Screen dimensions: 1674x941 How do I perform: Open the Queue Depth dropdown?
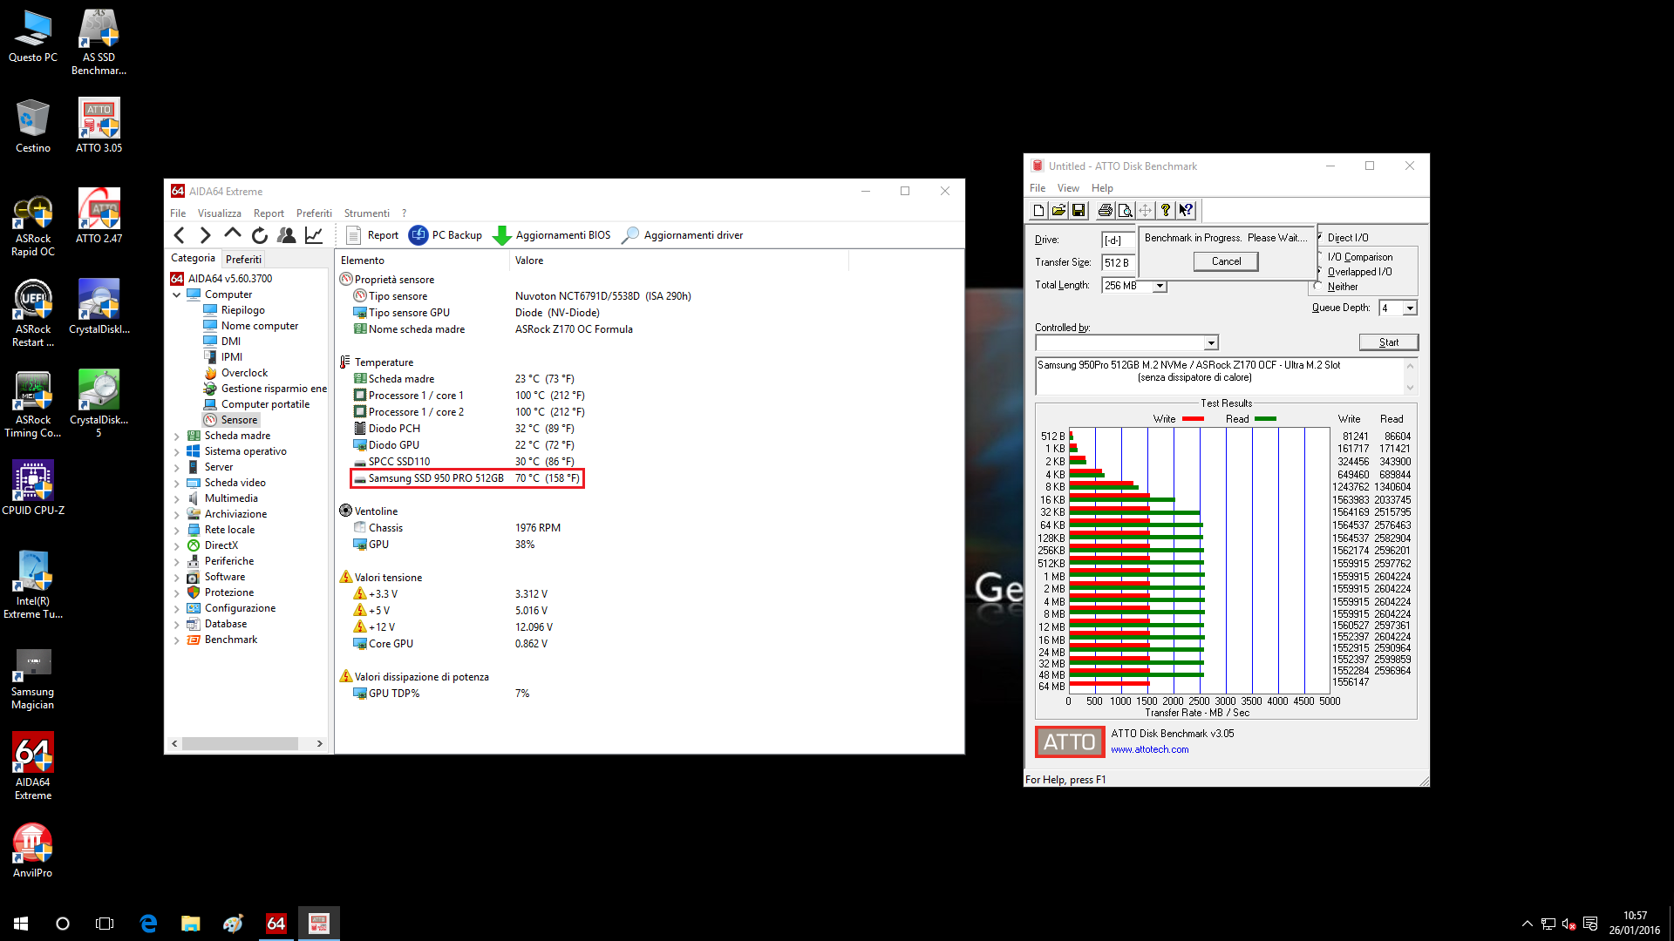click(x=1410, y=308)
